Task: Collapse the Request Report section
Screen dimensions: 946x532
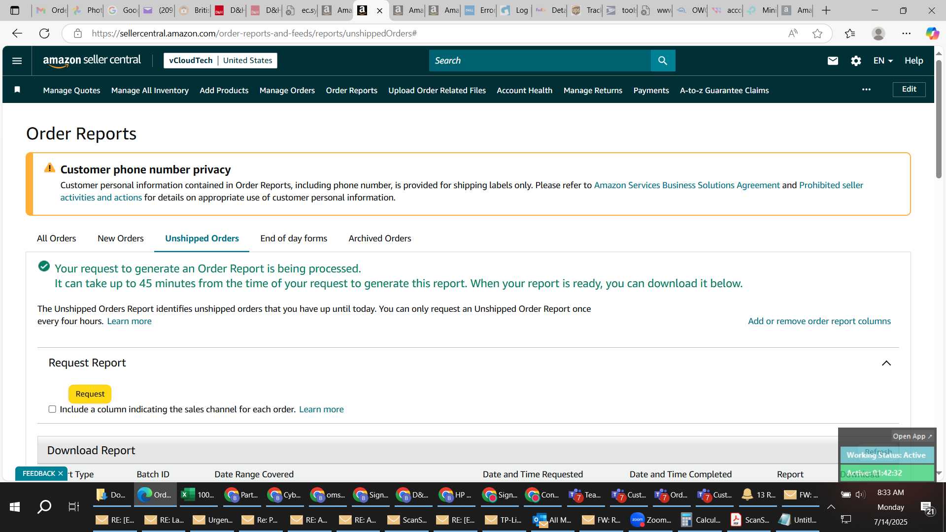Action: coord(886,363)
